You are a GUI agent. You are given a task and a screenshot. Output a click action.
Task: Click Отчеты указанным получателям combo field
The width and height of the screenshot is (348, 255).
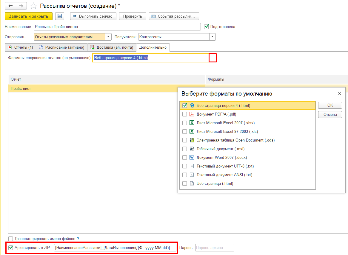[70, 37]
